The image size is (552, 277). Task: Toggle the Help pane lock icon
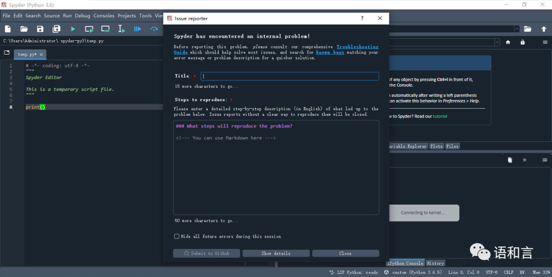[522, 42]
